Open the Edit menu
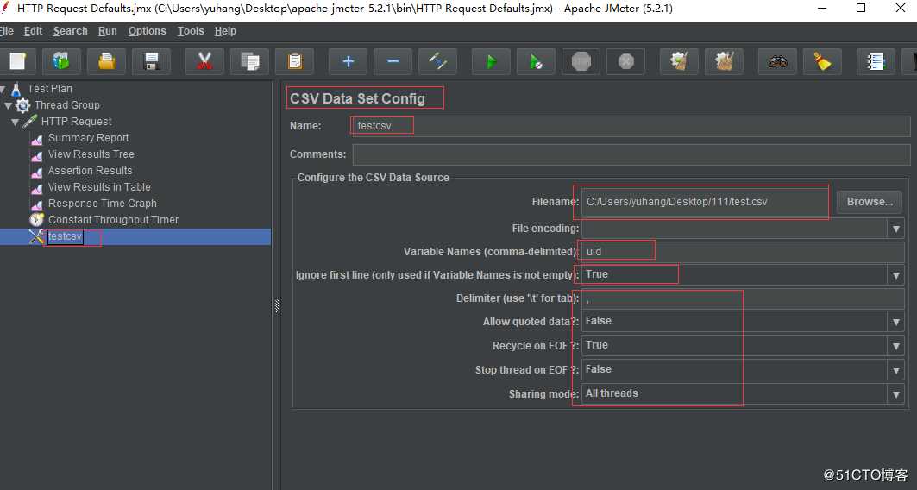This screenshot has height=490, width=917. coord(33,31)
